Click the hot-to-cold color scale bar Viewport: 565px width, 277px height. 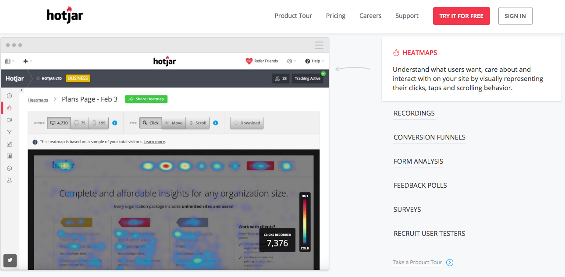[x=305, y=223]
